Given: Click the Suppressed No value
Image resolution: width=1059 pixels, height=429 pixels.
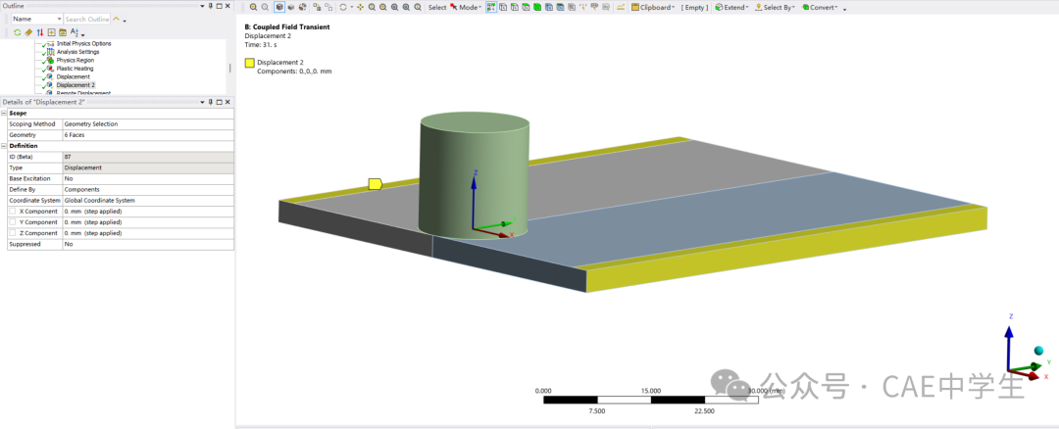Looking at the screenshot, I should click(148, 244).
